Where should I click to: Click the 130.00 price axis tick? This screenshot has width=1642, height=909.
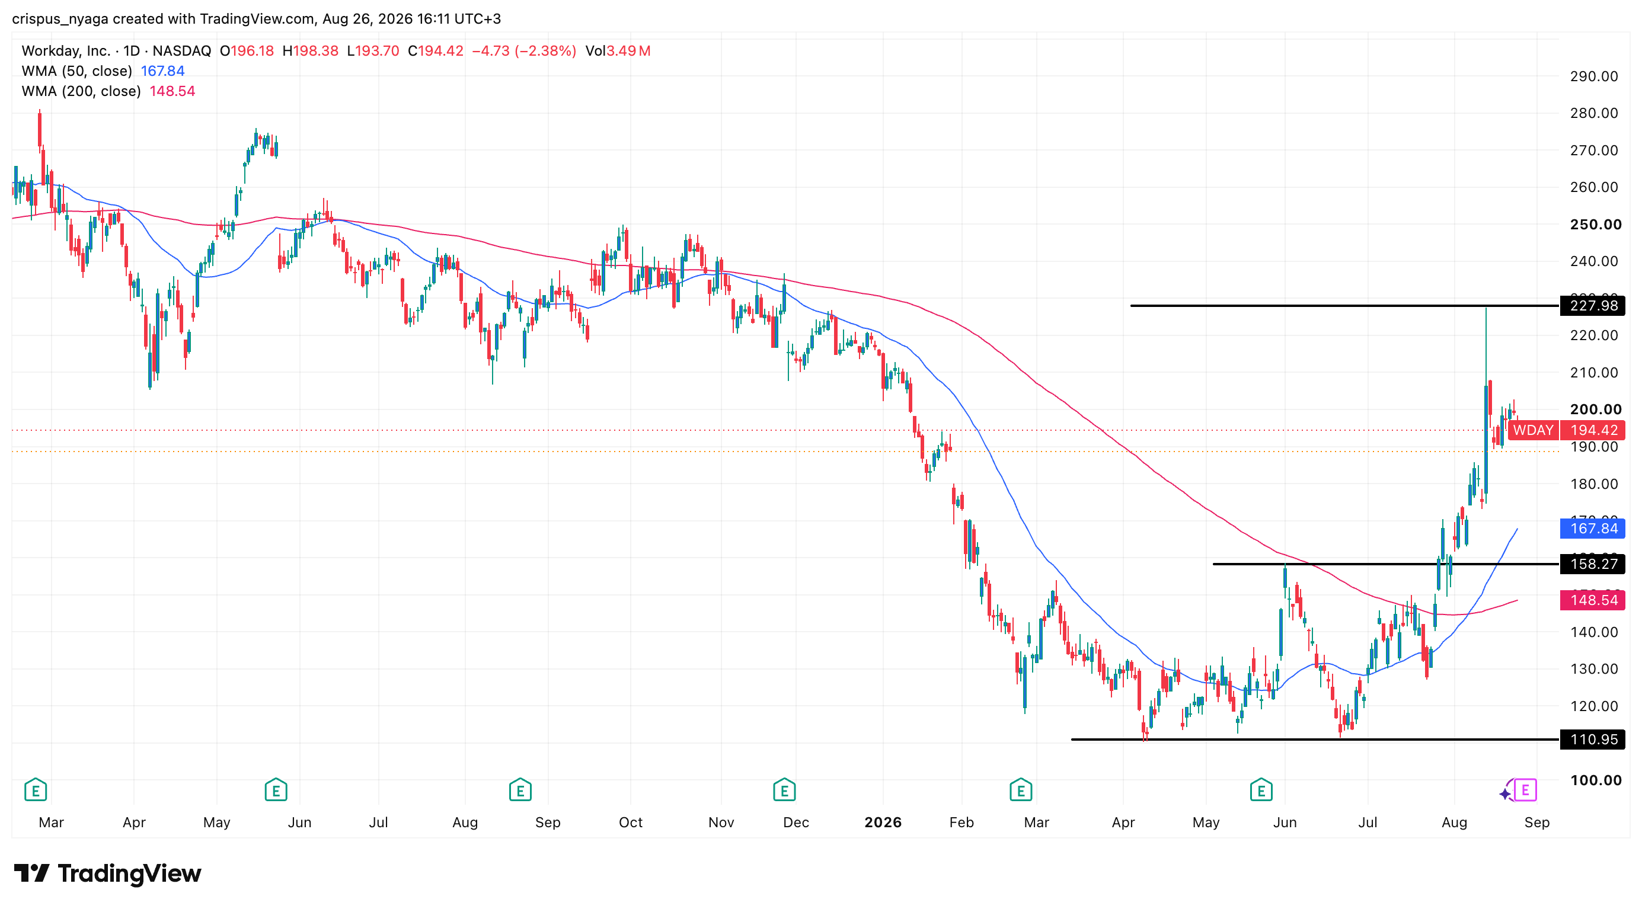pos(1594,669)
